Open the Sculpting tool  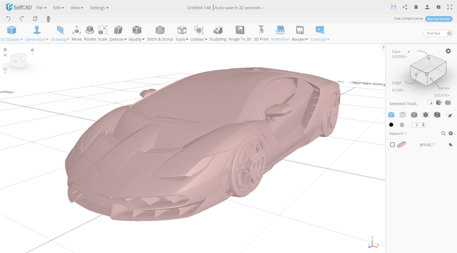click(x=218, y=33)
